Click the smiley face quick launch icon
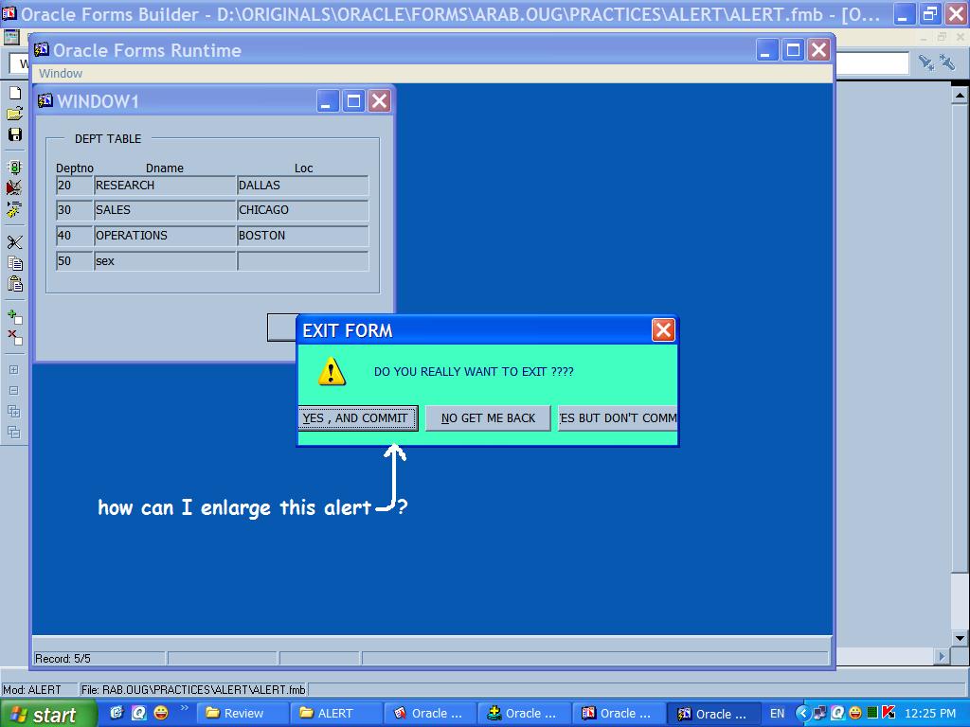Image resolution: width=970 pixels, height=727 pixels. click(x=161, y=713)
